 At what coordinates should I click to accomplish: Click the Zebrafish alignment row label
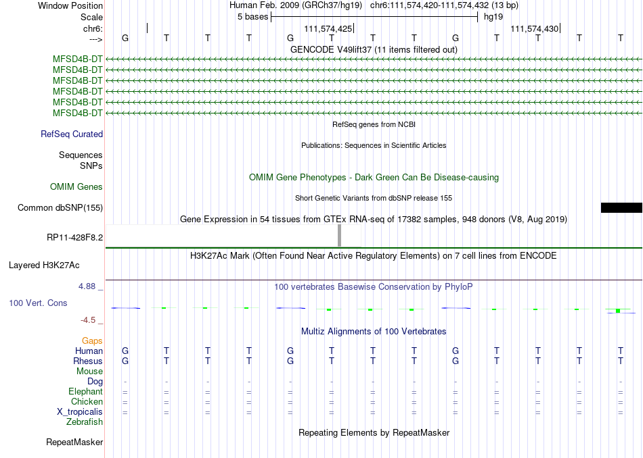[x=85, y=422]
